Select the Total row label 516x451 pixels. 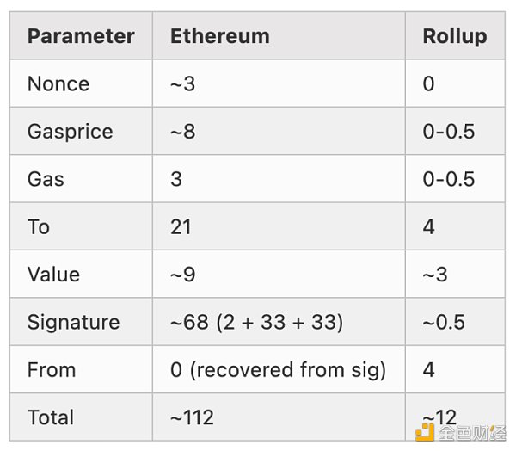coord(51,417)
